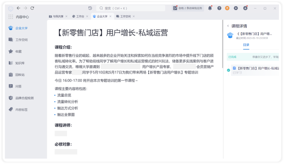Switch to the 工作空间 tab
Screen dimensions: 284x164
[124, 16]
